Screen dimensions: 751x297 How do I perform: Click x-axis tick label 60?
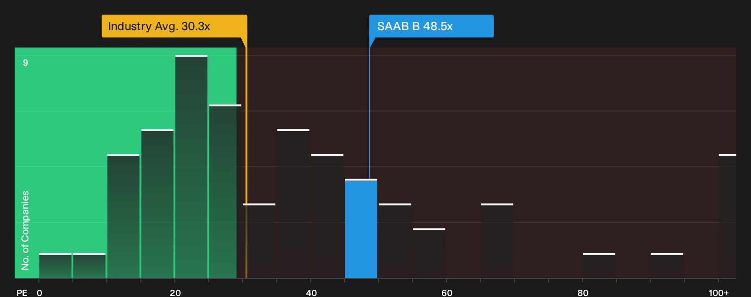pos(447,293)
